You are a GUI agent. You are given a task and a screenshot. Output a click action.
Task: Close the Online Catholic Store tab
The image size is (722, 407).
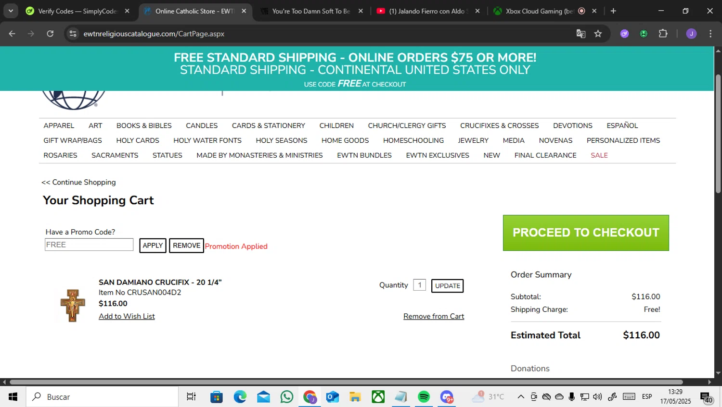click(x=244, y=11)
